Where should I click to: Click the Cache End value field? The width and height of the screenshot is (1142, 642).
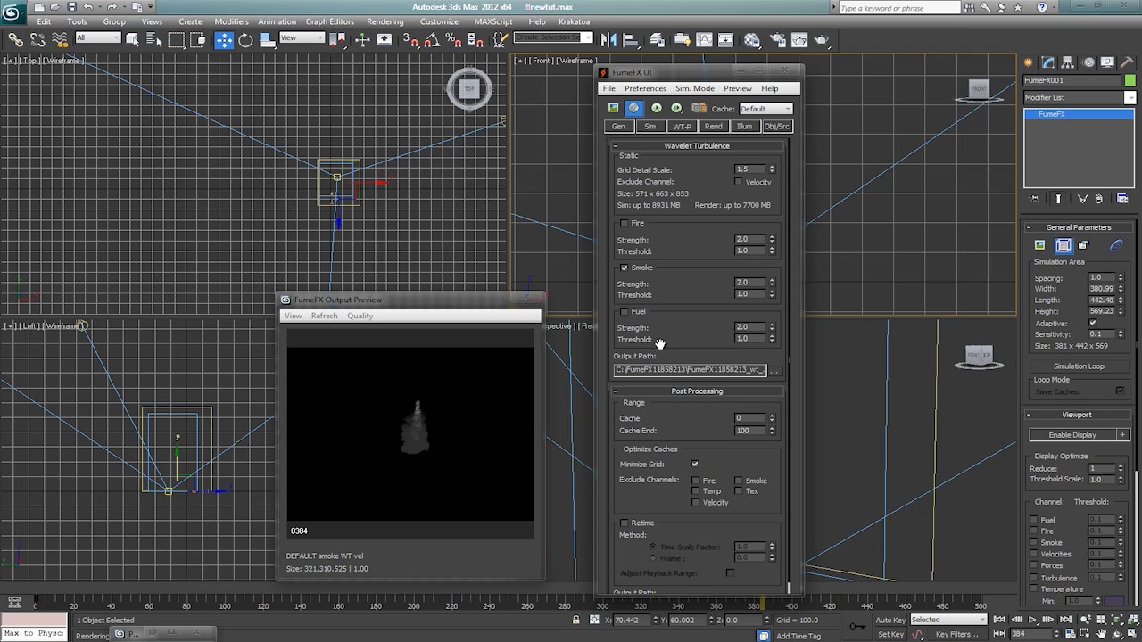749,430
